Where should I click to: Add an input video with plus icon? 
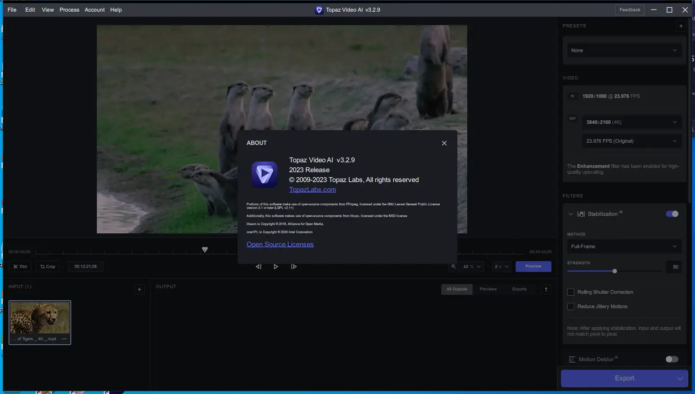pyautogui.click(x=139, y=289)
